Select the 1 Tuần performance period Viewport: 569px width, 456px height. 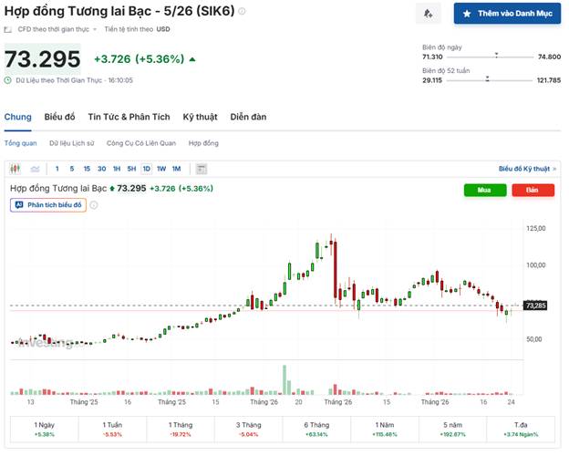(112, 430)
